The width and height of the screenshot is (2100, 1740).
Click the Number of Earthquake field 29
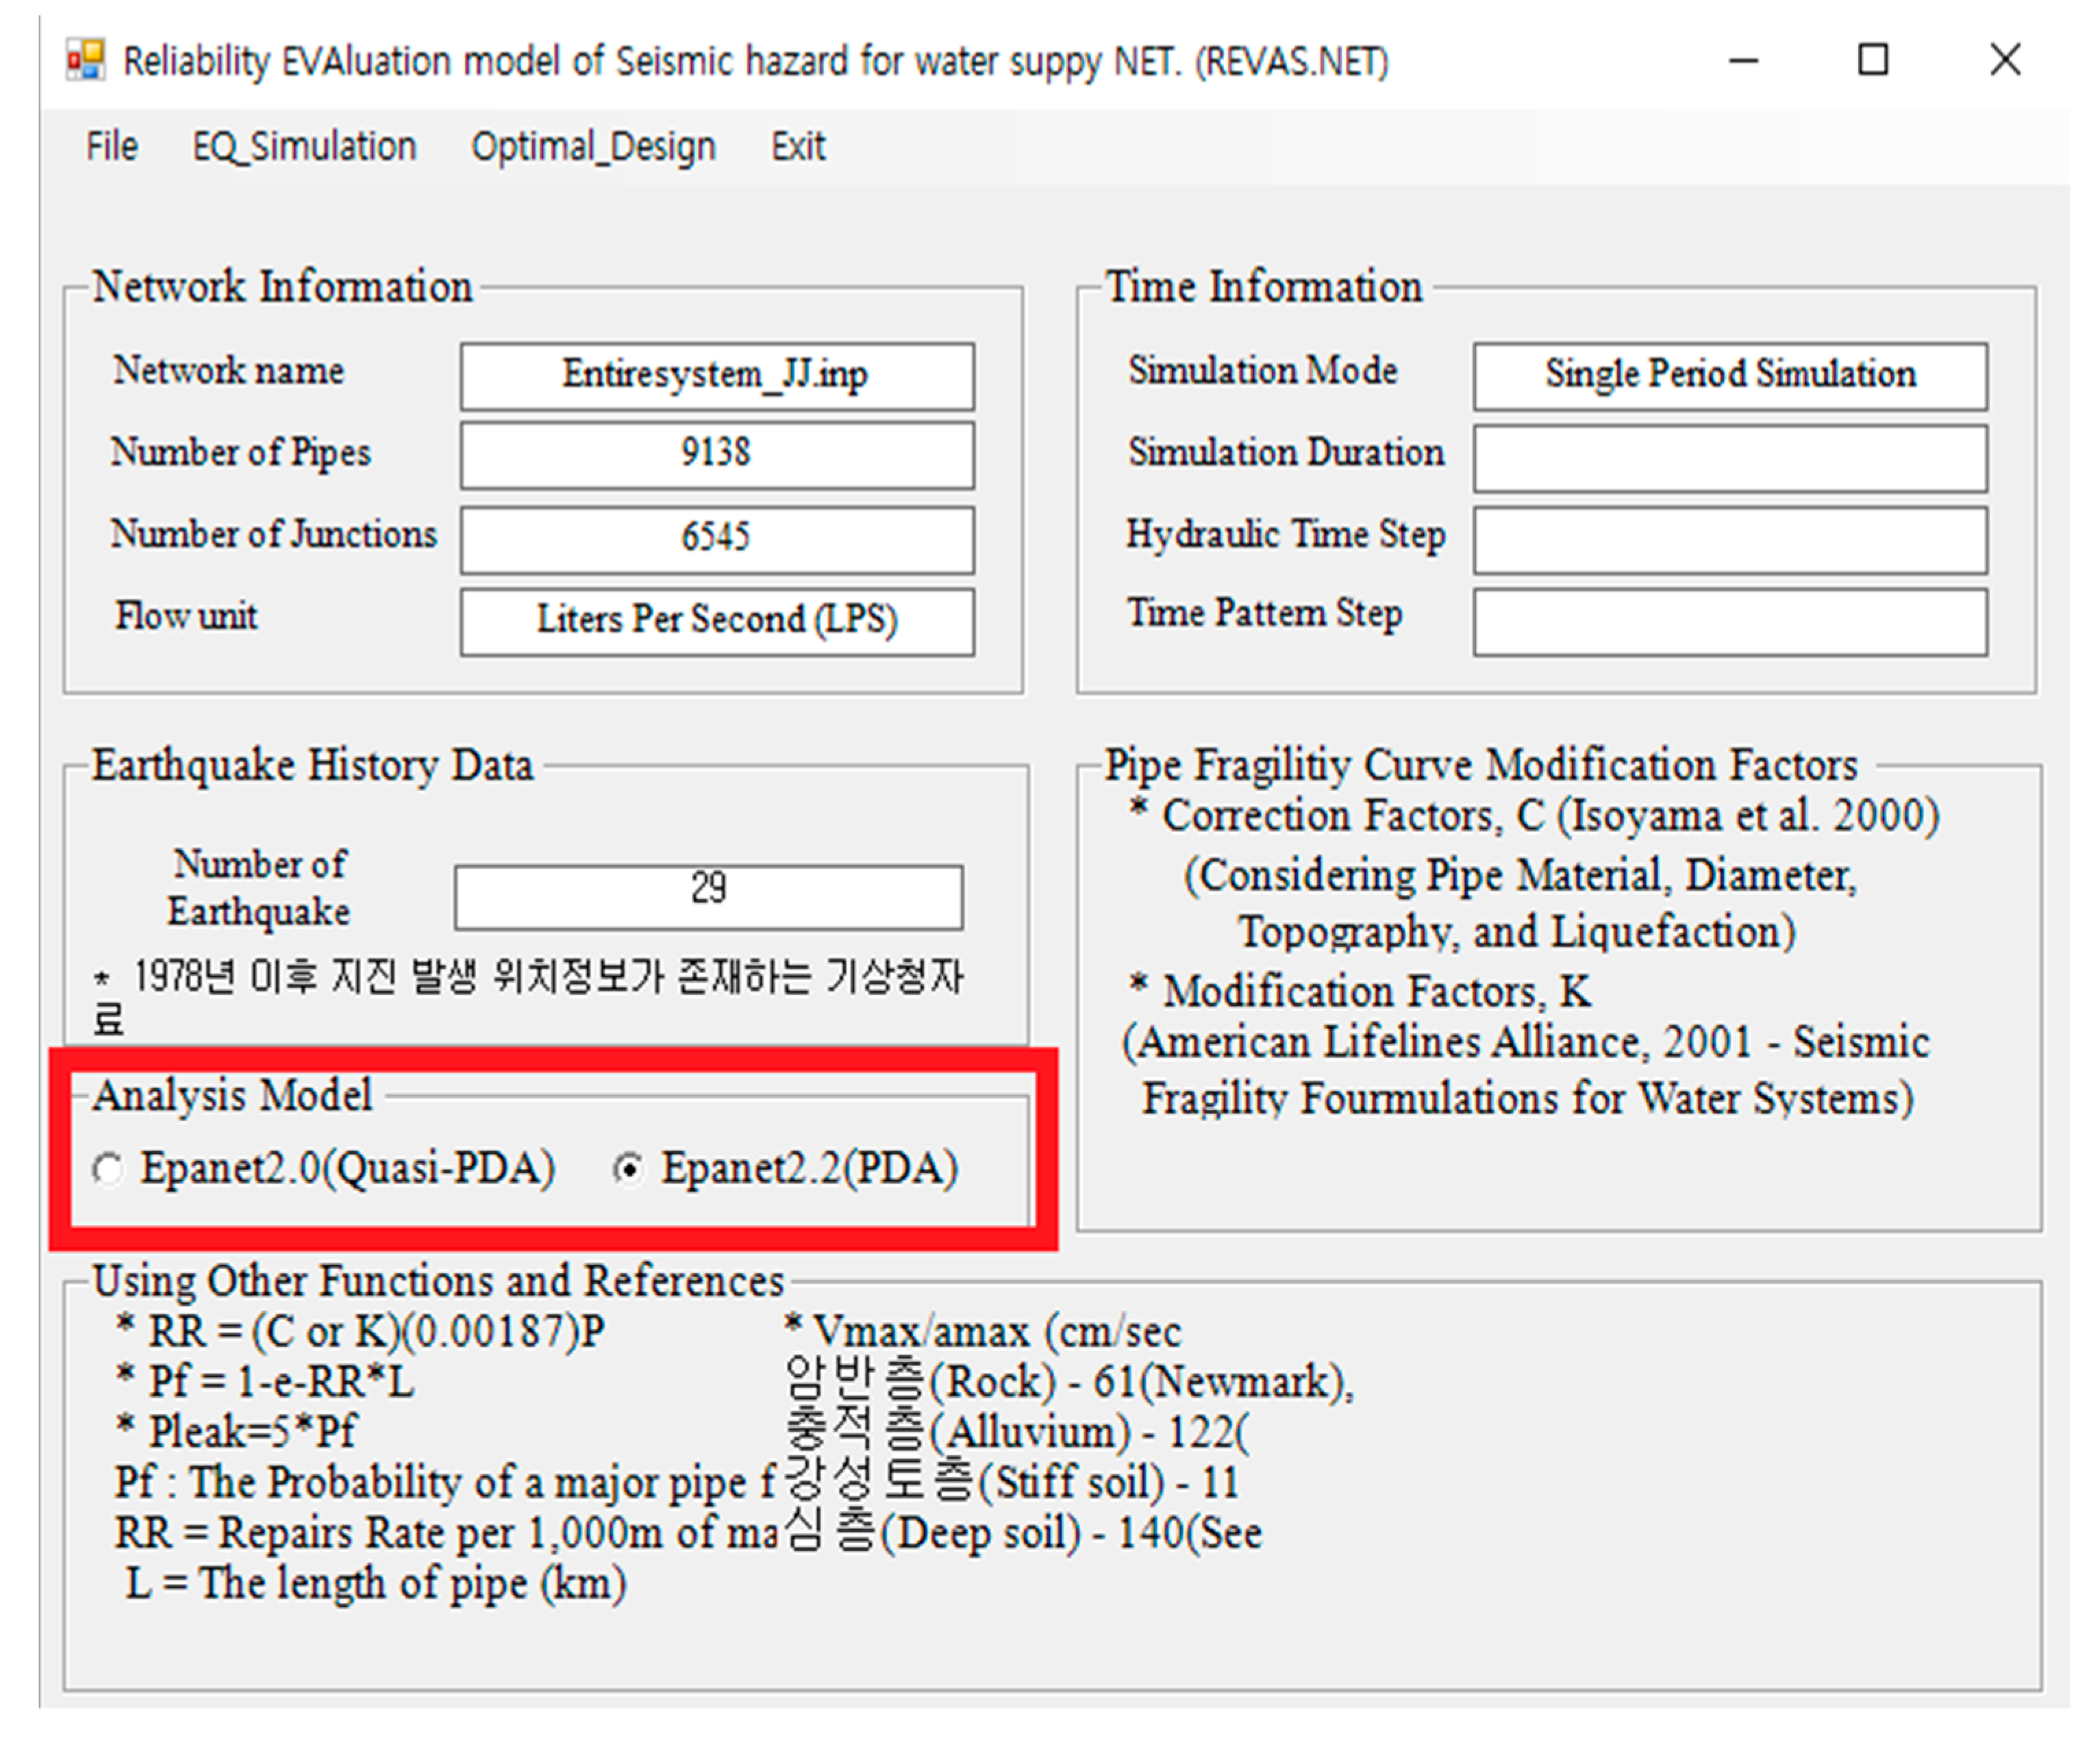pyautogui.click(x=709, y=897)
